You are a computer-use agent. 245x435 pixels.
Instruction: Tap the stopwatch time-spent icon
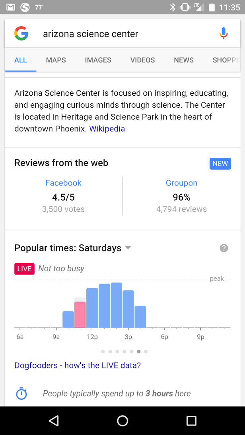click(21, 394)
